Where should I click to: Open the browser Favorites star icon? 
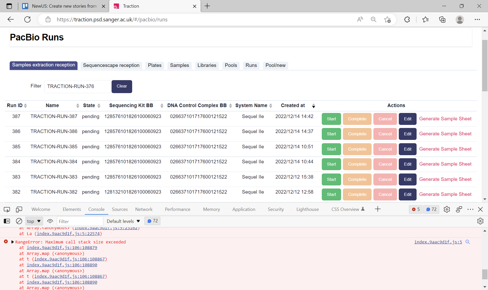pos(425,19)
